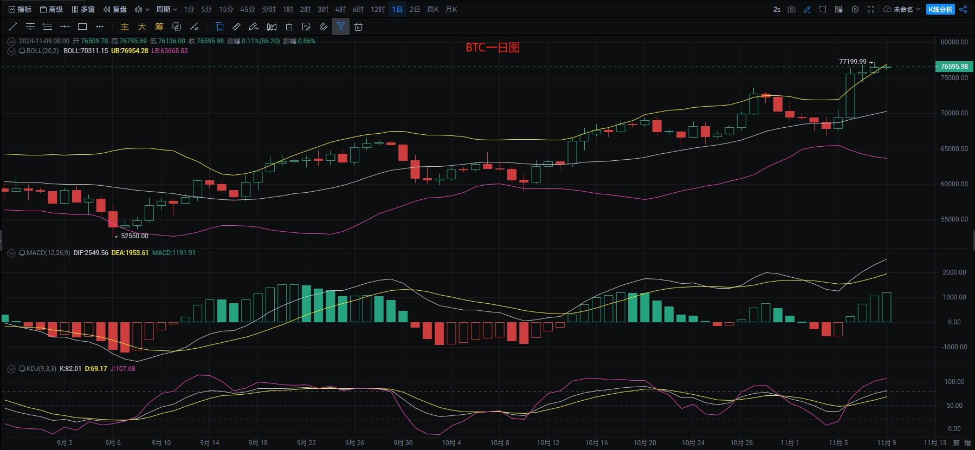This screenshot has height=450, width=975.
Task: Open the 周期 period dropdown
Action: tap(166, 9)
